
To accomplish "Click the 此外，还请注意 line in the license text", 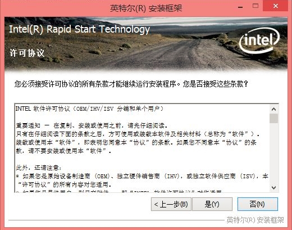I will tap(39, 168).
